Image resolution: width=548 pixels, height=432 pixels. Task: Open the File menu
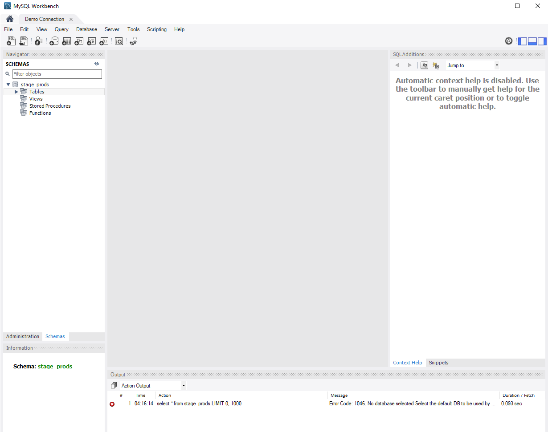(x=8, y=29)
